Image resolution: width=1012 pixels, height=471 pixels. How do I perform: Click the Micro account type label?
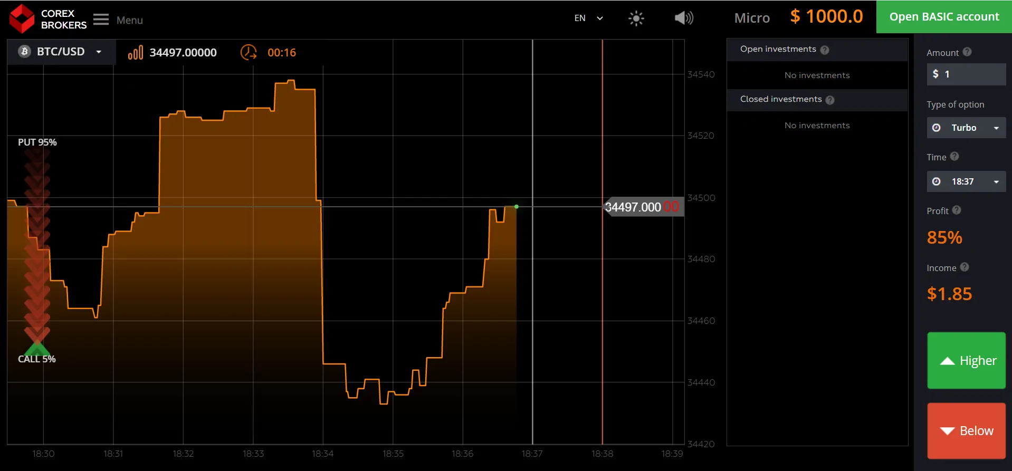(752, 18)
